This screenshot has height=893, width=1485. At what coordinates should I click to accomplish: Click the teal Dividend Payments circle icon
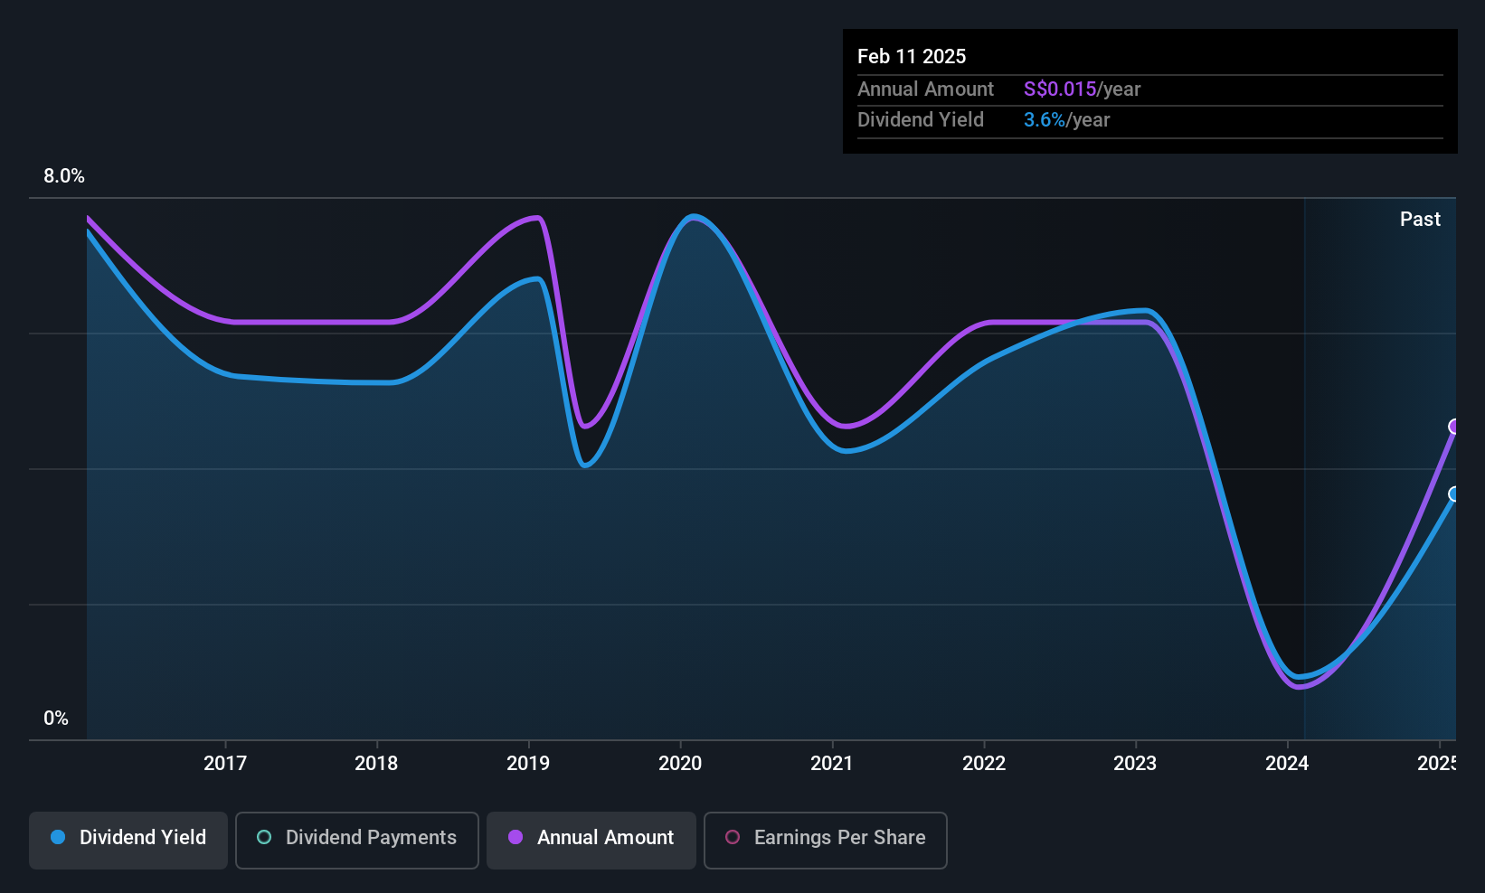point(263,838)
